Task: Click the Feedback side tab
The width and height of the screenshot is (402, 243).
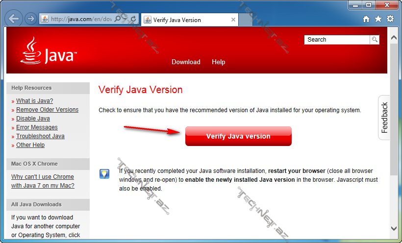Action: (384, 118)
